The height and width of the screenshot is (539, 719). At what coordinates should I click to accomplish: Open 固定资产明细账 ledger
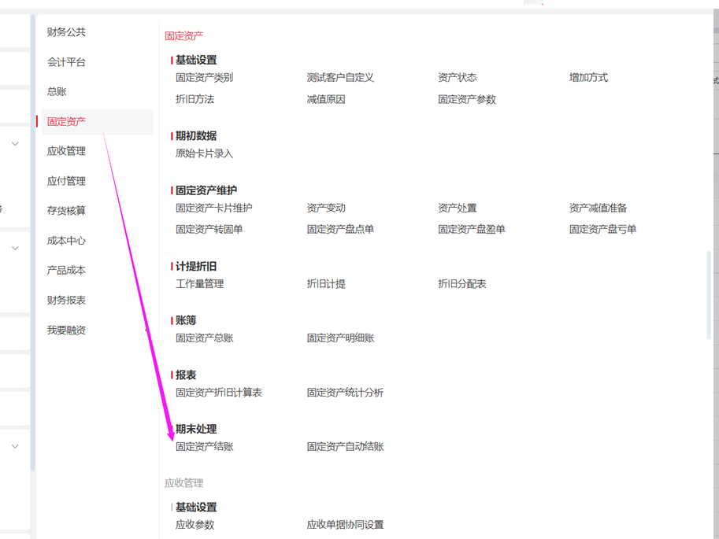[x=340, y=338]
